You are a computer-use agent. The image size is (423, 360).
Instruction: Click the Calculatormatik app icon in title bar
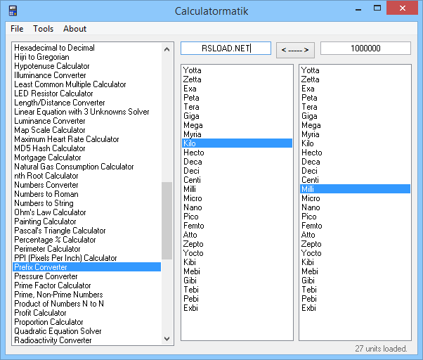pyautogui.click(x=13, y=11)
